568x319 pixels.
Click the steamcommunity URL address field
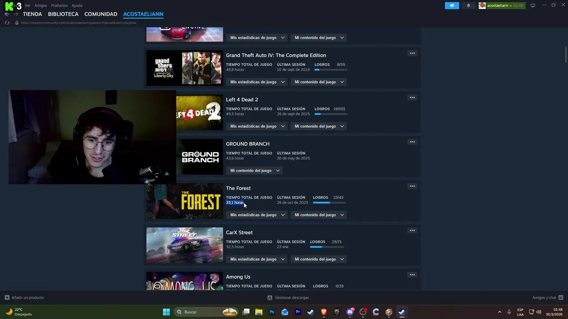click(x=79, y=23)
